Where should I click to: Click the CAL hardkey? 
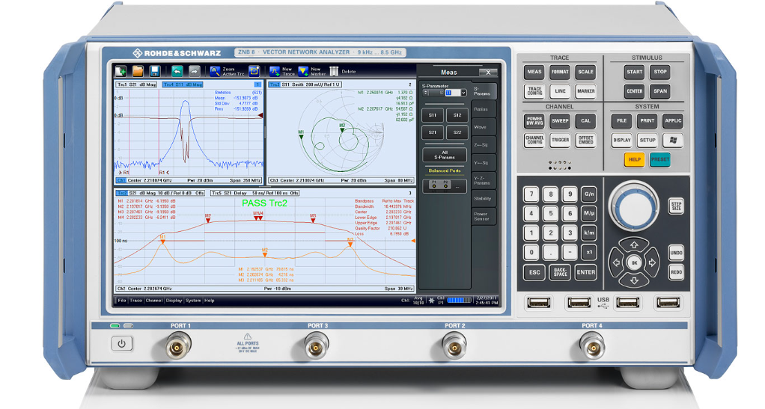coord(585,121)
